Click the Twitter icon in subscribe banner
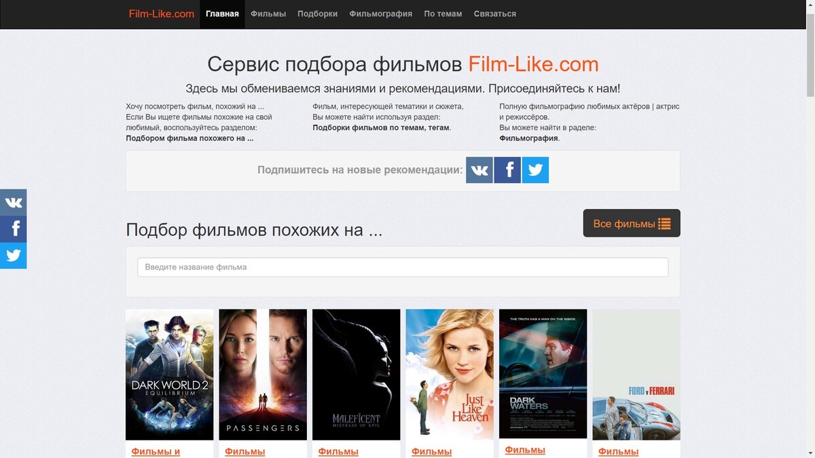 [535, 170]
